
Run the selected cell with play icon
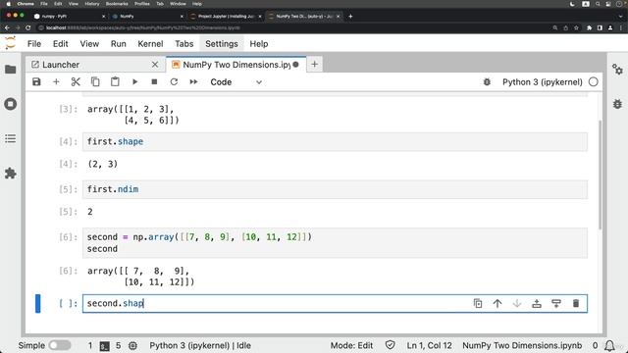[x=134, y=82]
